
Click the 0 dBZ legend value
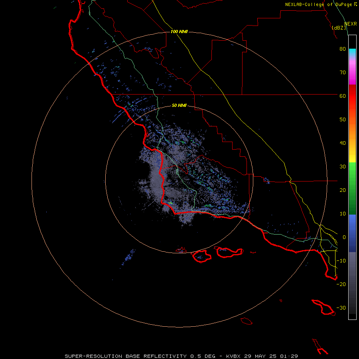tap(344, 237)
